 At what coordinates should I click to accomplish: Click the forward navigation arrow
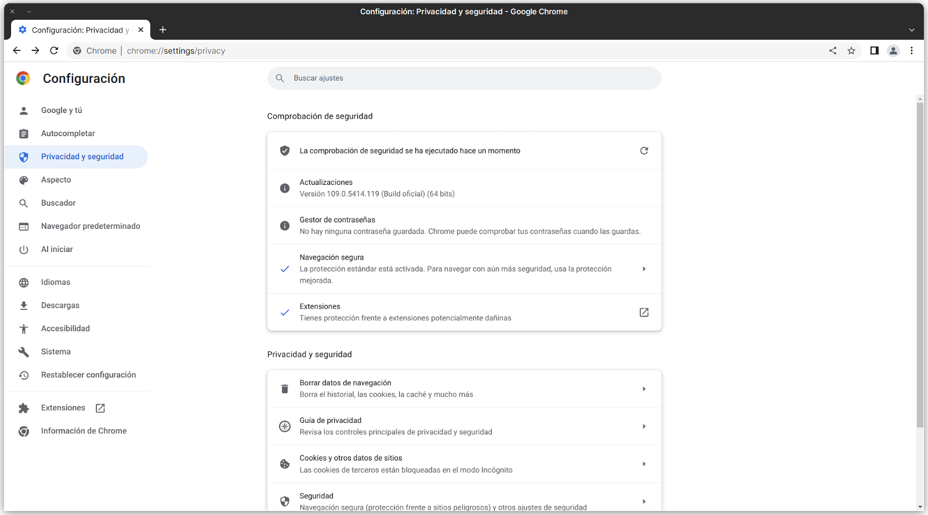[35, 51]
